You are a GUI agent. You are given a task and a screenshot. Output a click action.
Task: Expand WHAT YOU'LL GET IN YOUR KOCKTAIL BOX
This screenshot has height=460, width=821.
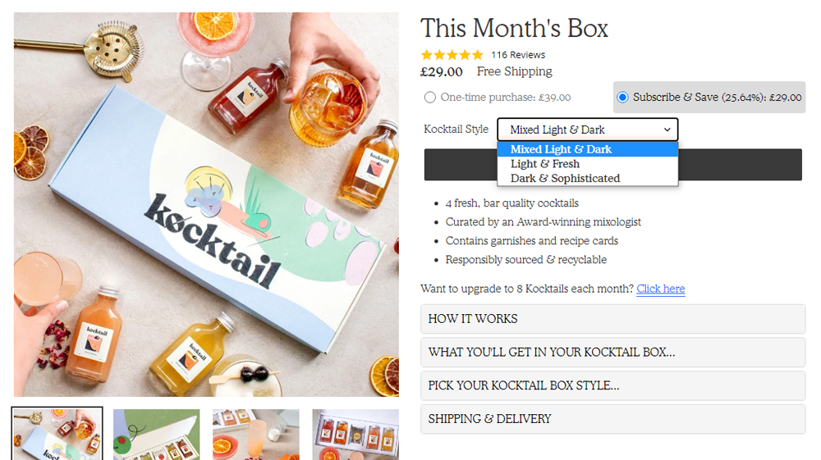612,353
